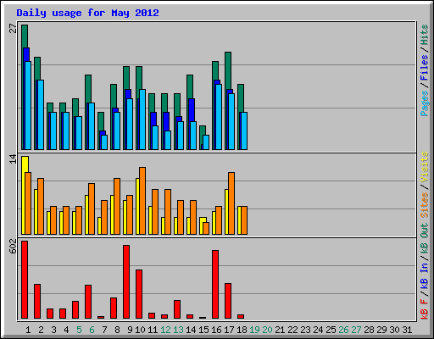Viewport: 434px width, 339px height.
Task: Click day label 9 on the x-axis
Action: coord(130,330)
